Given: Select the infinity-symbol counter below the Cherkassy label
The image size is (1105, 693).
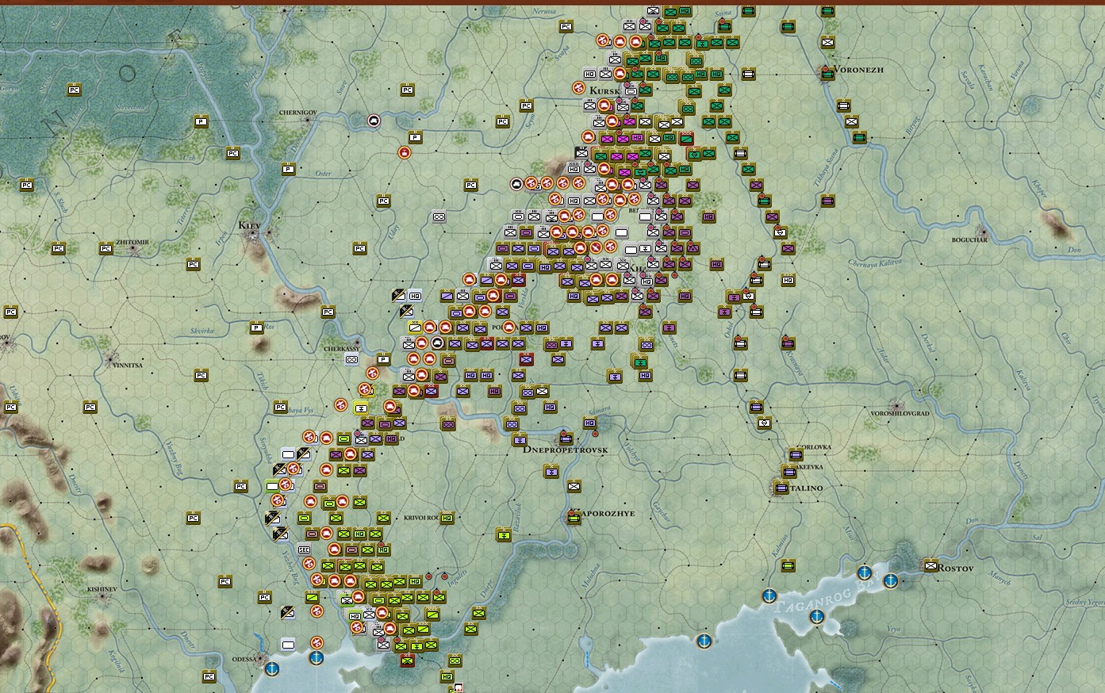Looking at the screenshot, I should pyautogui.click(x=351, y=359).
